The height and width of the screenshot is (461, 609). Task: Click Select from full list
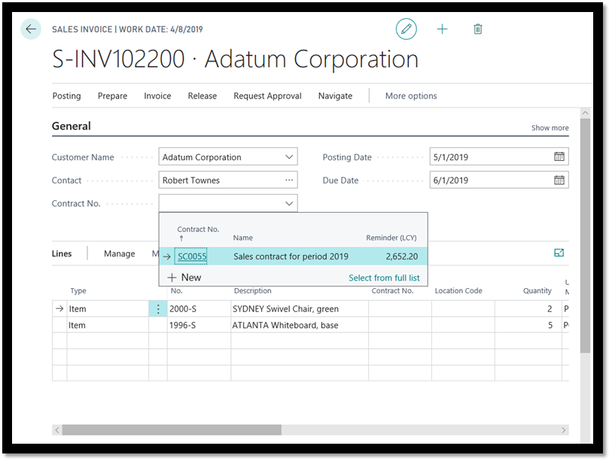tap(384, 278)
